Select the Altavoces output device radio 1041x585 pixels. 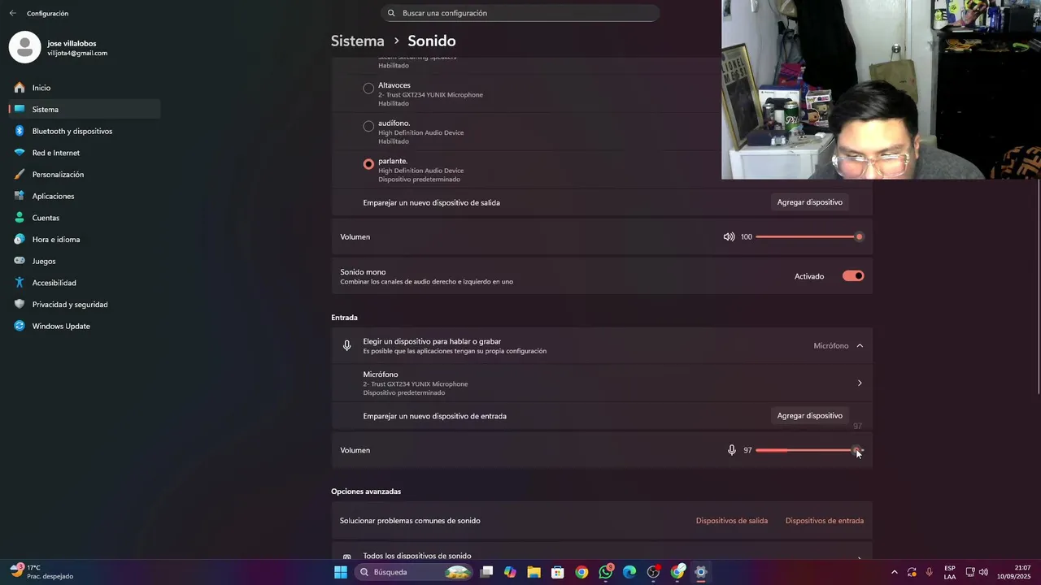coord(368,88)
